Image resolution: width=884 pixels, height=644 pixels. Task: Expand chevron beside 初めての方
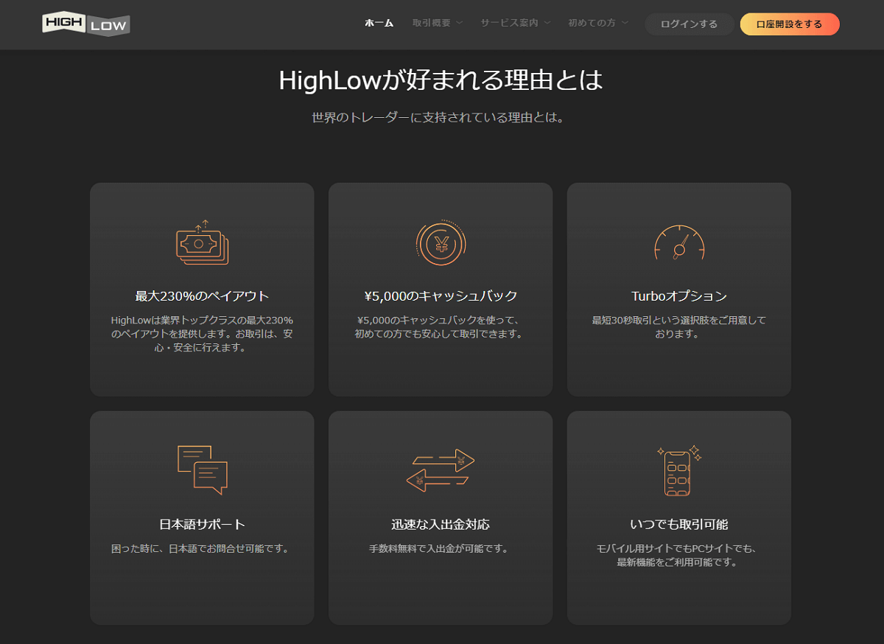tap(625, 23)
